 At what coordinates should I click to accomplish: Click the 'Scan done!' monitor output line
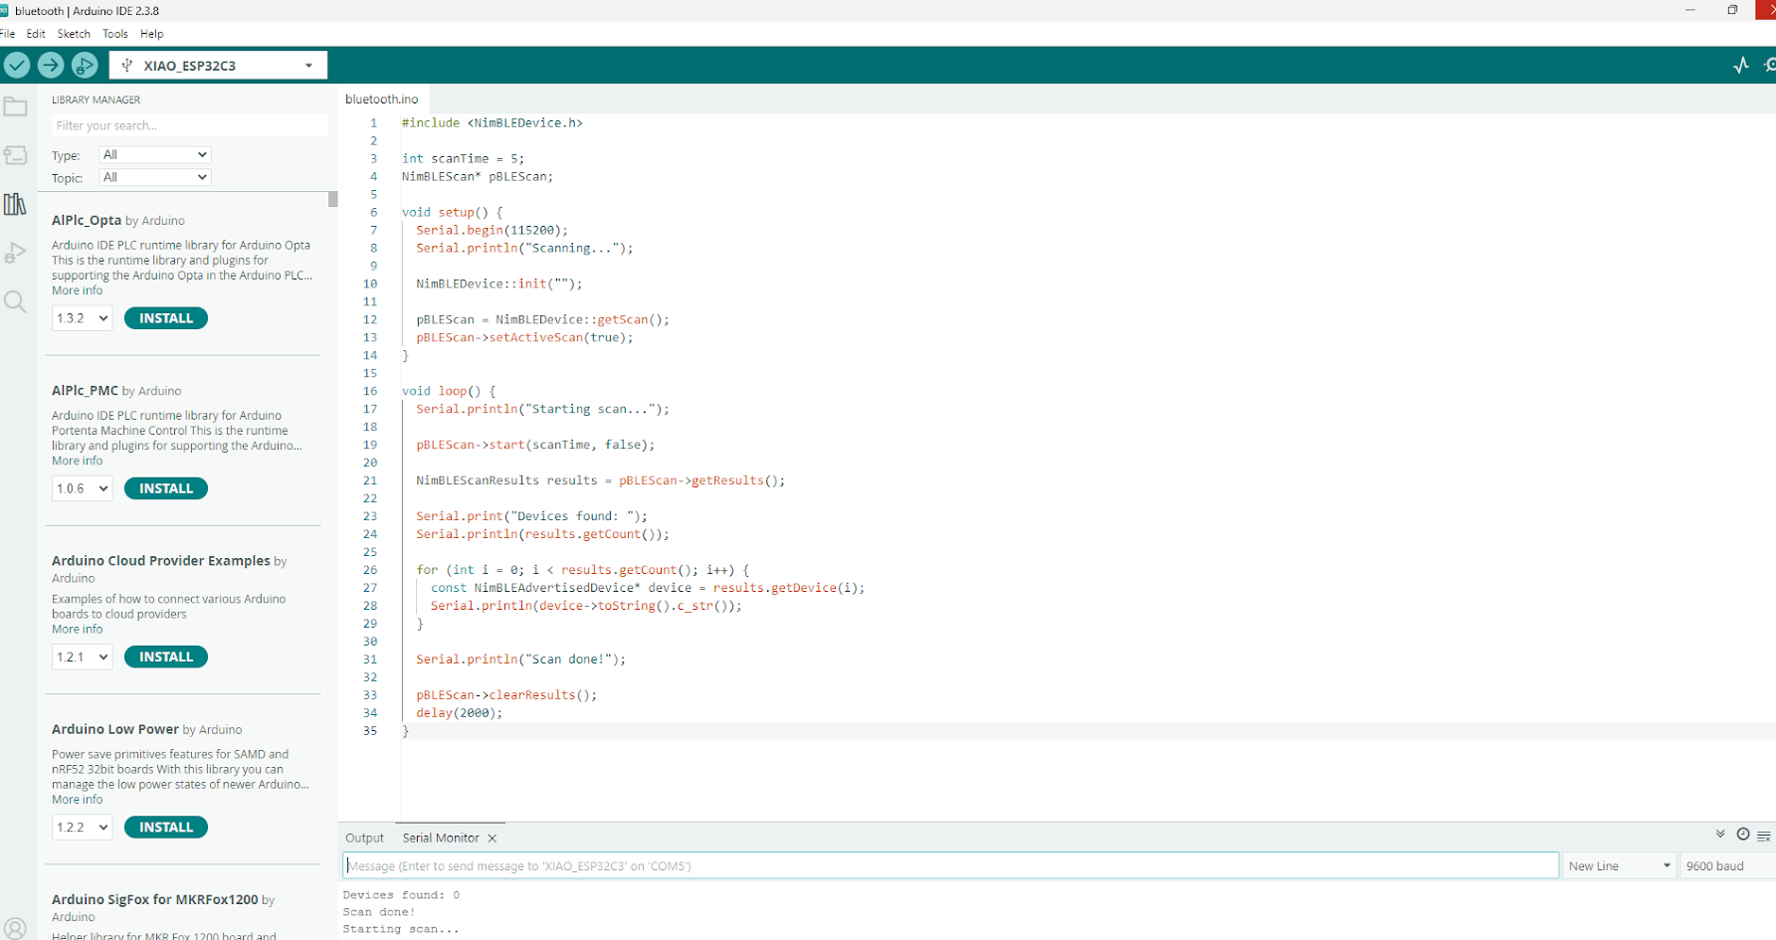379,912
